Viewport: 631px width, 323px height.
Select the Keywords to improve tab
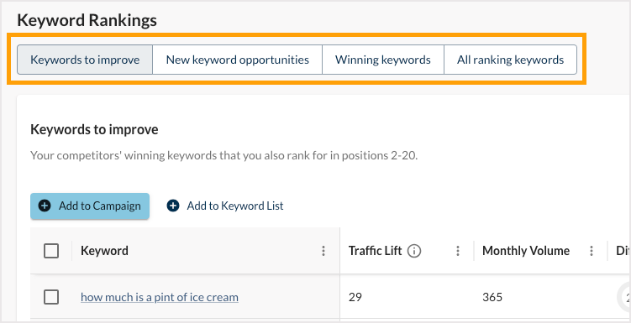click(x=85, y=60)
